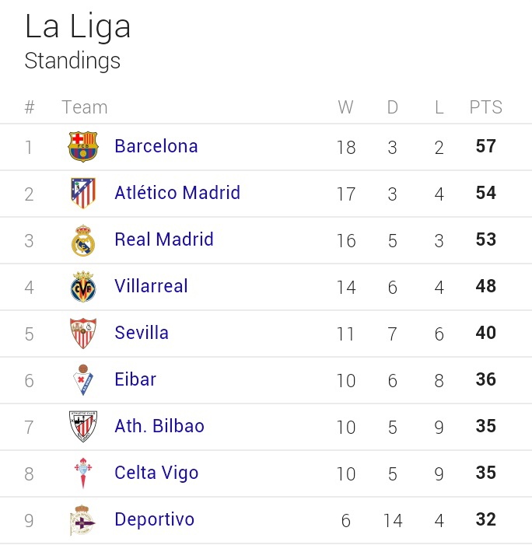Select the Real Madrid crest logo
532x545 pixels.
(x=83, y=240)
